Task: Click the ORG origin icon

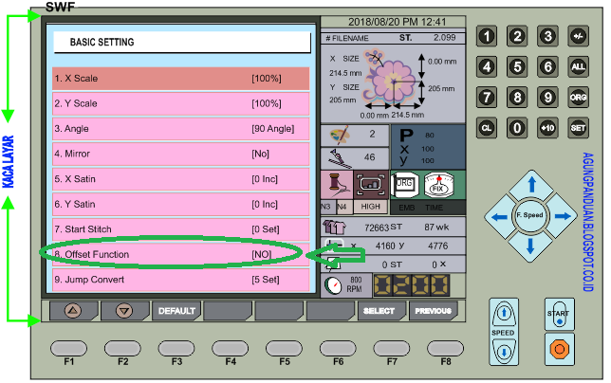Action: coord(404,185)
